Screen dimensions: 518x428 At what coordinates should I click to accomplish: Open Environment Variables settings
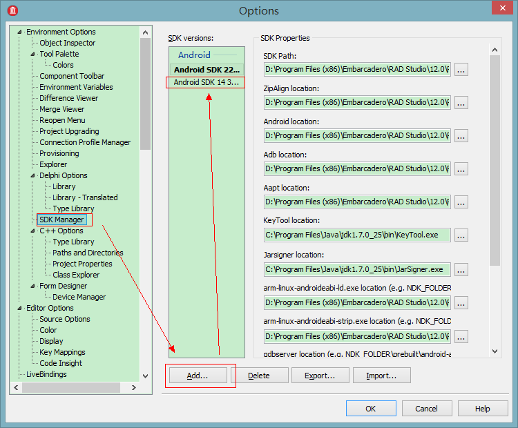tap(76, 87)
